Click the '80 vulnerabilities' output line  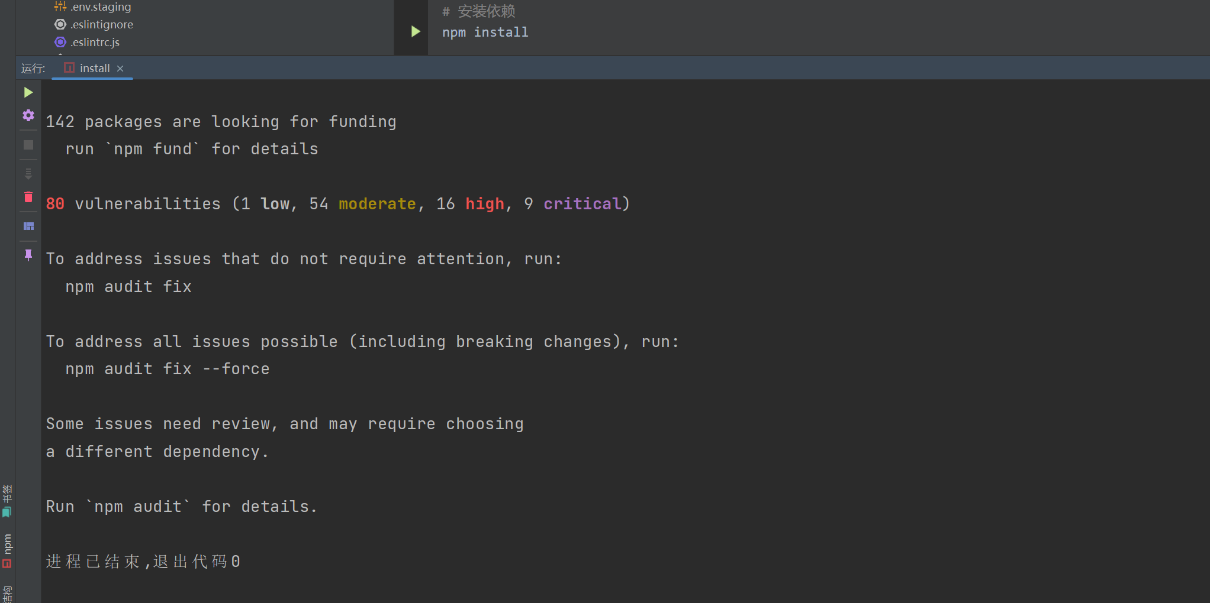click(337, 204)
